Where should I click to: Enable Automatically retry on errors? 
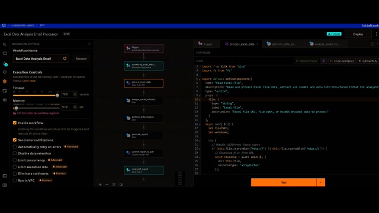tap(15, 147)
